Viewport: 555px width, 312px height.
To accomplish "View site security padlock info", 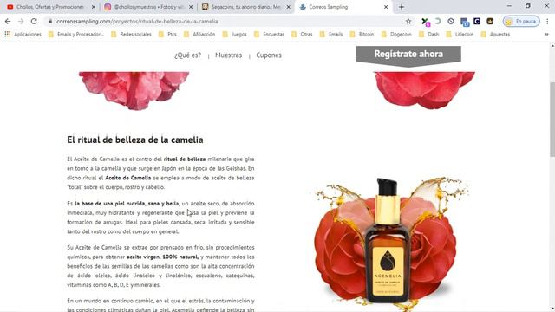I will coord(50,21).
